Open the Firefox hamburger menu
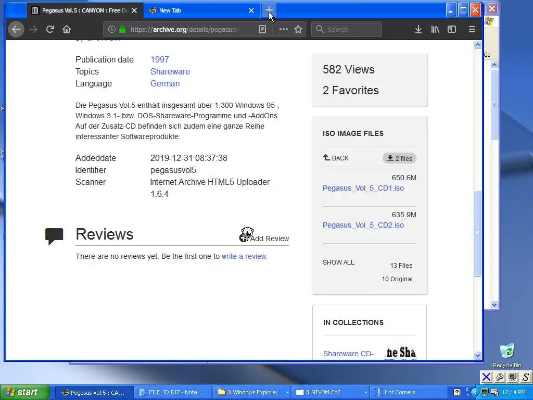The image size is (533, 400). [x=472, y=29]
